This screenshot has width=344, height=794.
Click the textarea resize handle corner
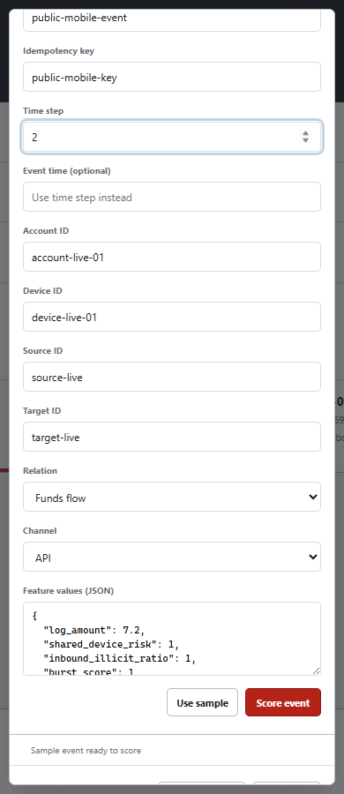click(x=316, y=670)
